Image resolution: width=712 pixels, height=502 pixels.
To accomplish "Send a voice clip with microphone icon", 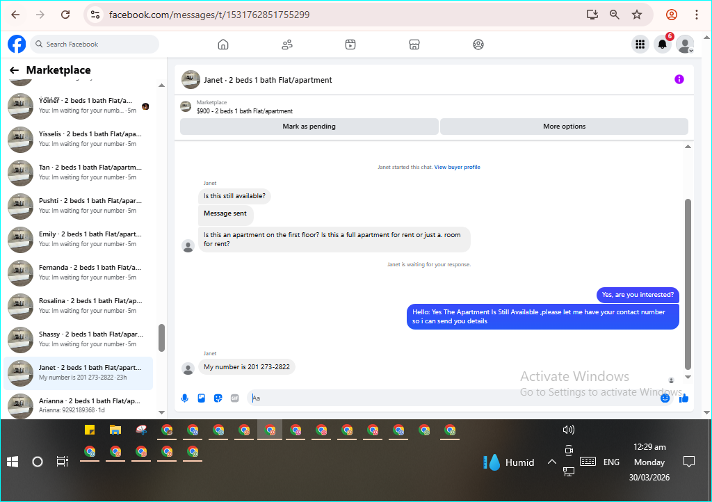I will pyautogui.click(x=185, y=398).
